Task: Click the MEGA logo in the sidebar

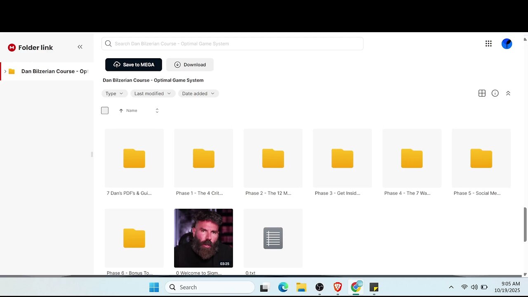Action: coord(12,47)
